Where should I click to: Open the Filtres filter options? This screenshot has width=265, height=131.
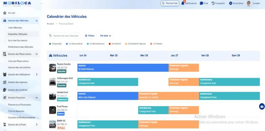(89, 36)
